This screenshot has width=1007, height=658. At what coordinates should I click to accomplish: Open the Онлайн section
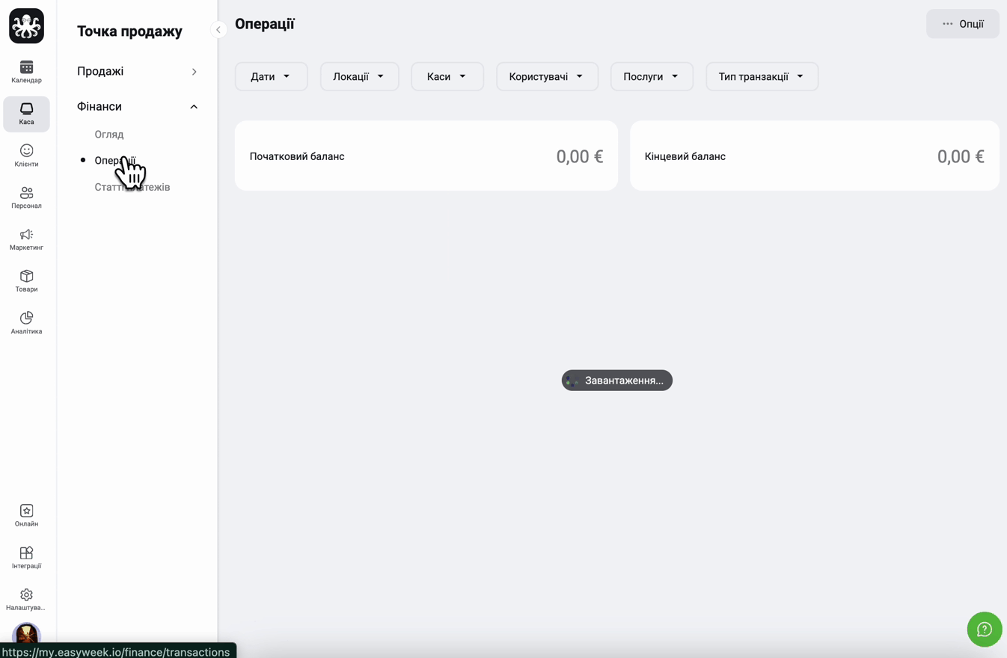(x=26, y=516)
